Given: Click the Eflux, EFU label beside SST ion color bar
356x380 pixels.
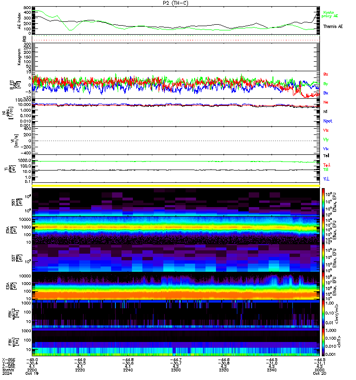Looking at the screenshot, I should pyautogui.click(x=335, y=202).
